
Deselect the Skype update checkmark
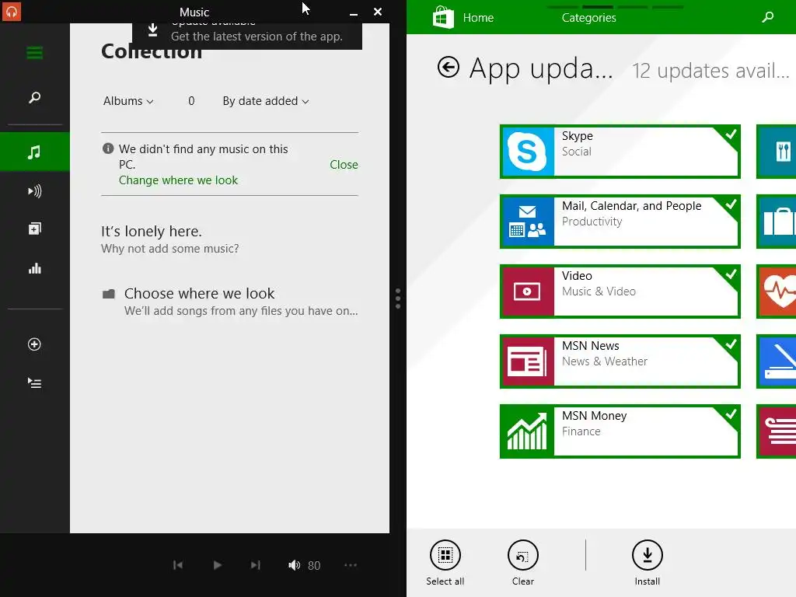[731, 134]
